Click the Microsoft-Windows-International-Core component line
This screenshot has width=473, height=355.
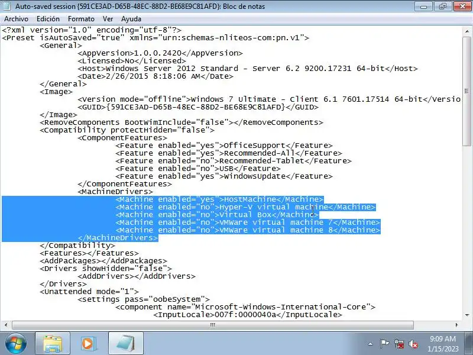coord(245,307)
